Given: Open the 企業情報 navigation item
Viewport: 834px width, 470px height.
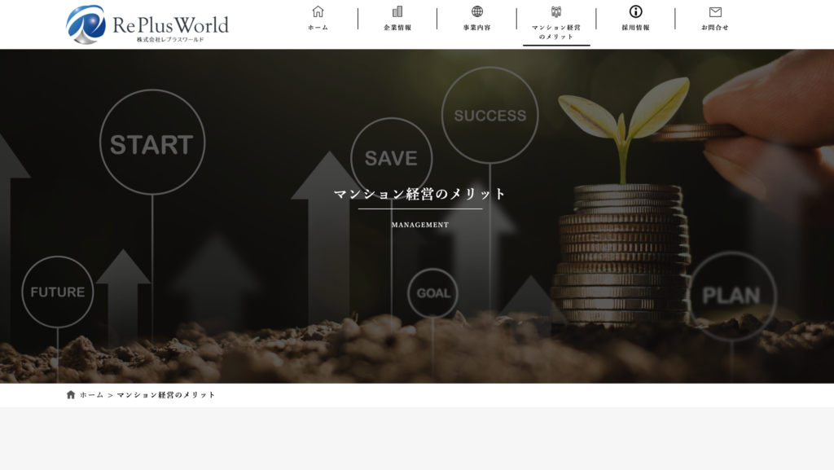Looking at the screenshot, I should [396, 26].
